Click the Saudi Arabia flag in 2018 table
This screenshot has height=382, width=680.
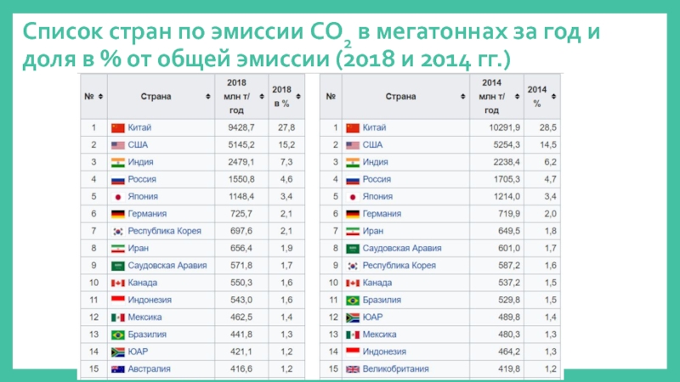(117, 266)
